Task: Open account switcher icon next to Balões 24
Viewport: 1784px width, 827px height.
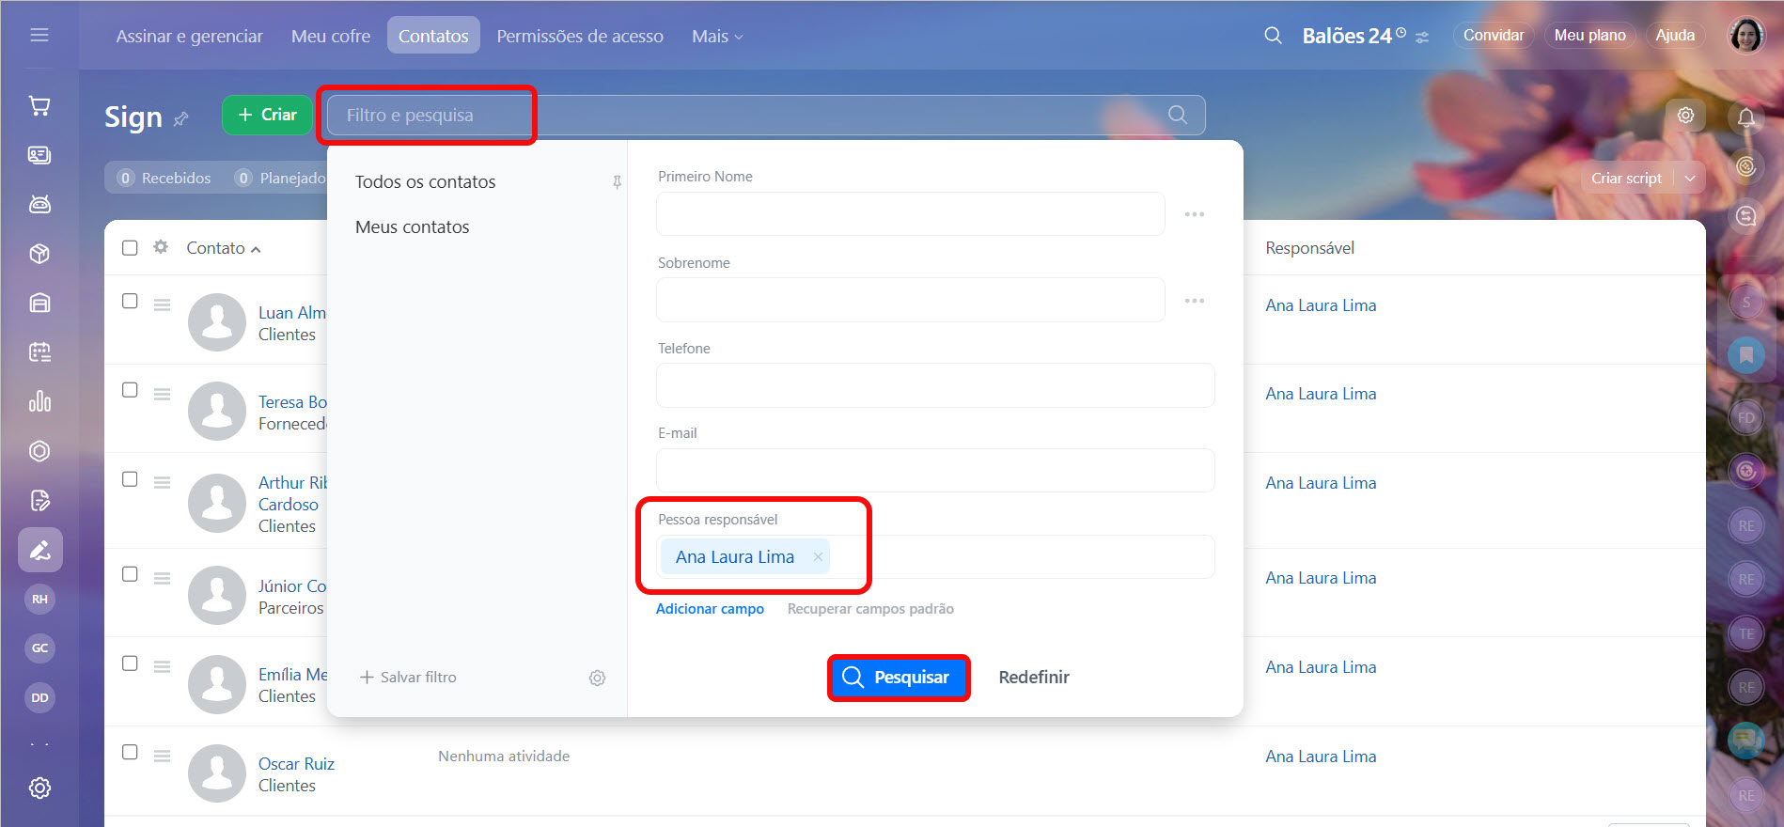Action: (1422, 38)
